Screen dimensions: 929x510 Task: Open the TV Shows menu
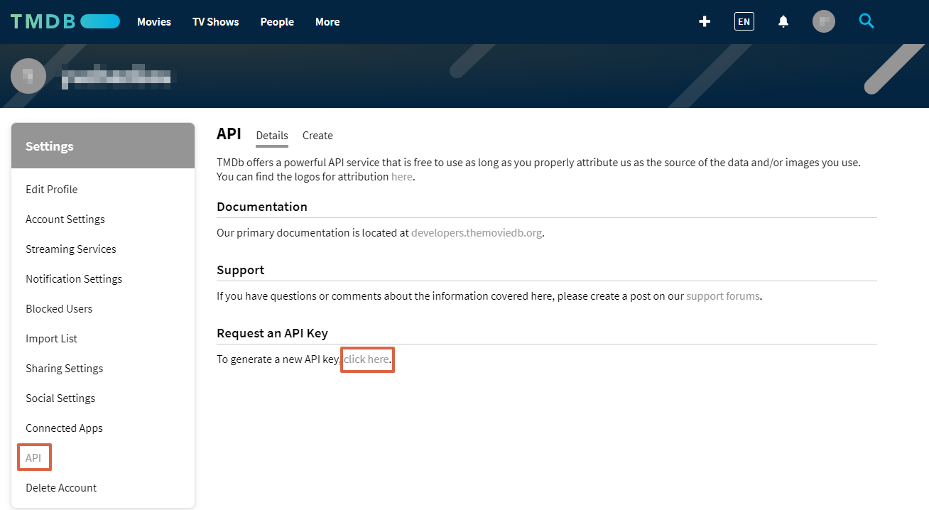pyautogui.click(x=215, y=22)
